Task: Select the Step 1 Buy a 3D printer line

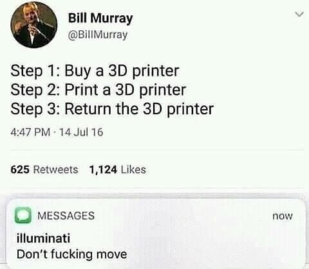Action: [x=95, y=71]
